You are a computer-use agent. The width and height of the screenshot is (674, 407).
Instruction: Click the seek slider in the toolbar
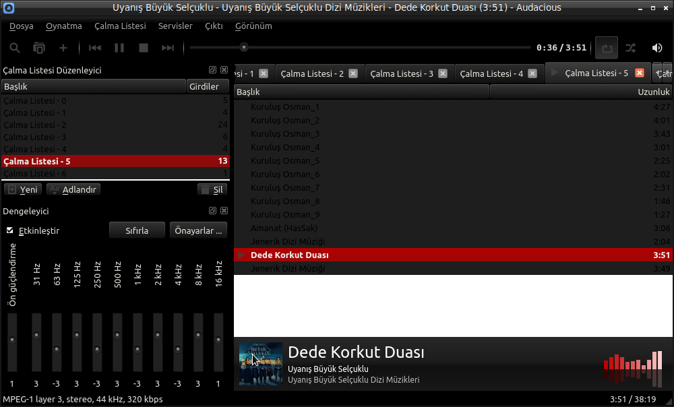(x=360, y=48)
